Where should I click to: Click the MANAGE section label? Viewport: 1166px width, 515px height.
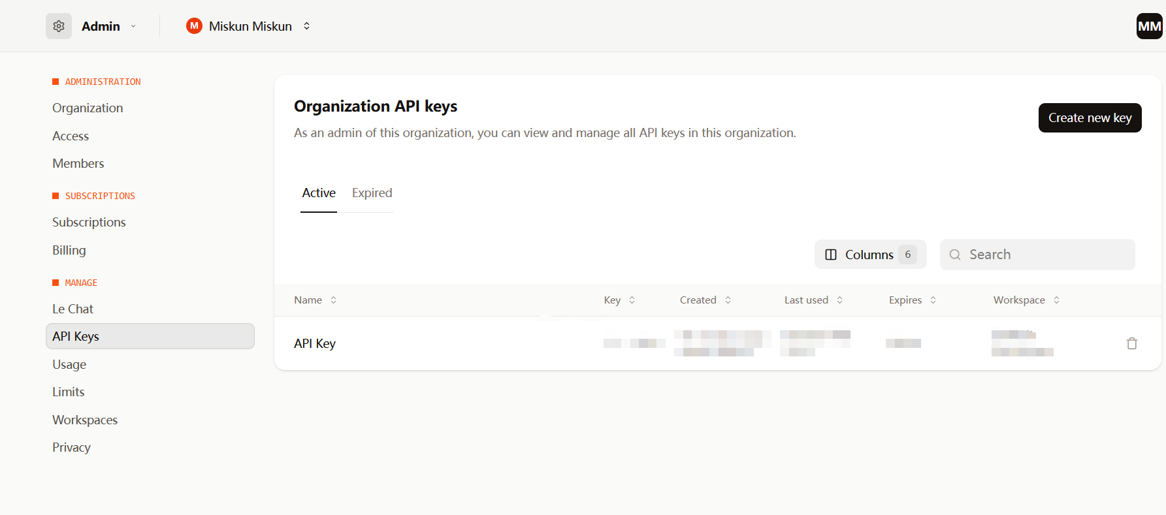tap(81, 283)
